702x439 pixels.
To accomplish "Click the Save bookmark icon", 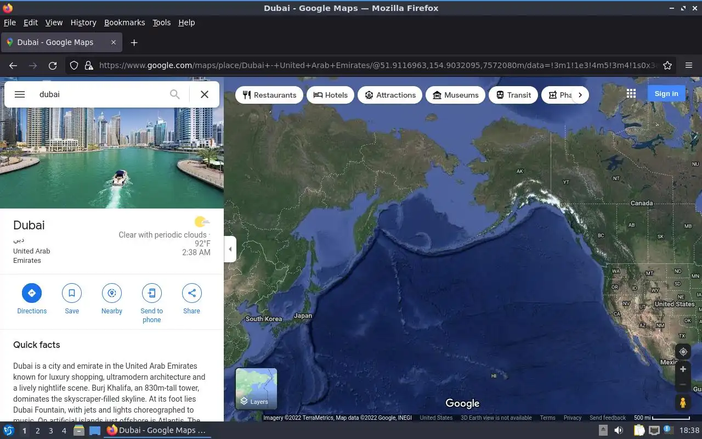I will pos(72,293).
